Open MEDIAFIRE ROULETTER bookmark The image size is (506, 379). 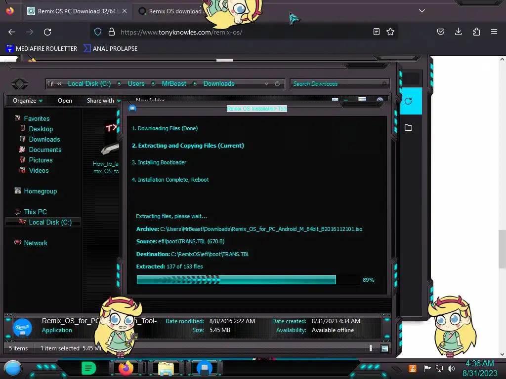point(42,49)
